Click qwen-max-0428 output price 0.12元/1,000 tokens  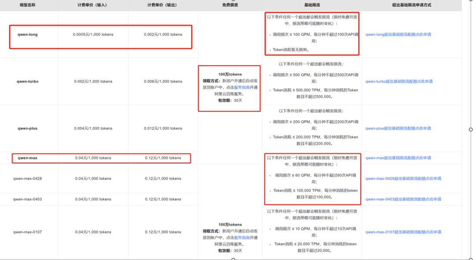pyautogui.click(x=163, y=178)
